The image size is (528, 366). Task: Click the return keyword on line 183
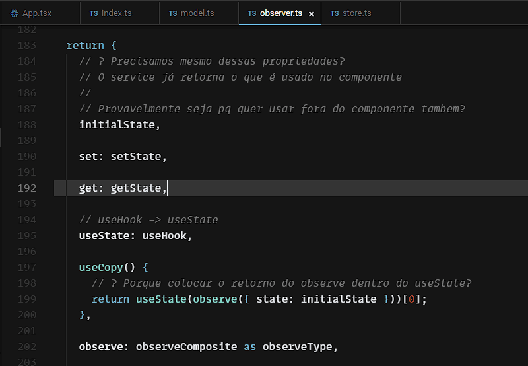(85, 46)
